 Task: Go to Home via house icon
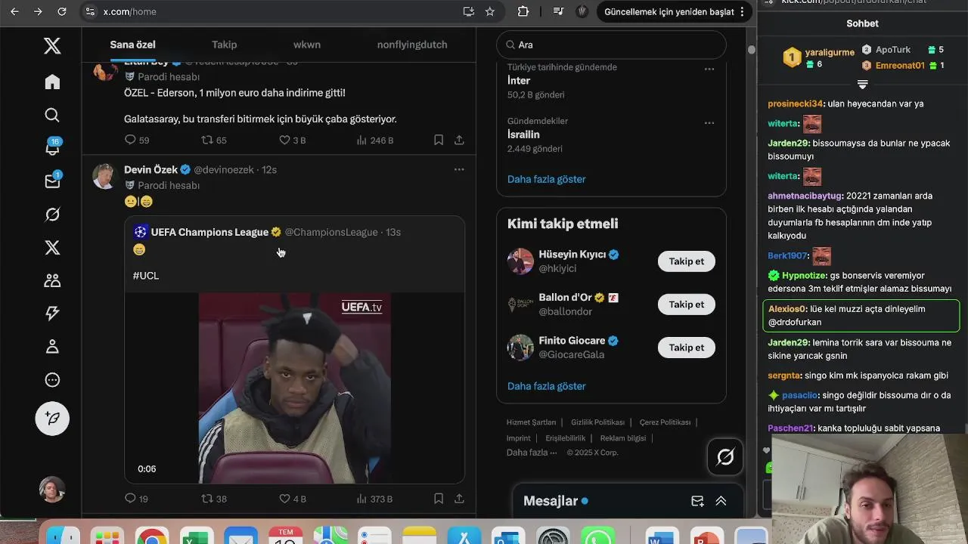tap(52, 82)
